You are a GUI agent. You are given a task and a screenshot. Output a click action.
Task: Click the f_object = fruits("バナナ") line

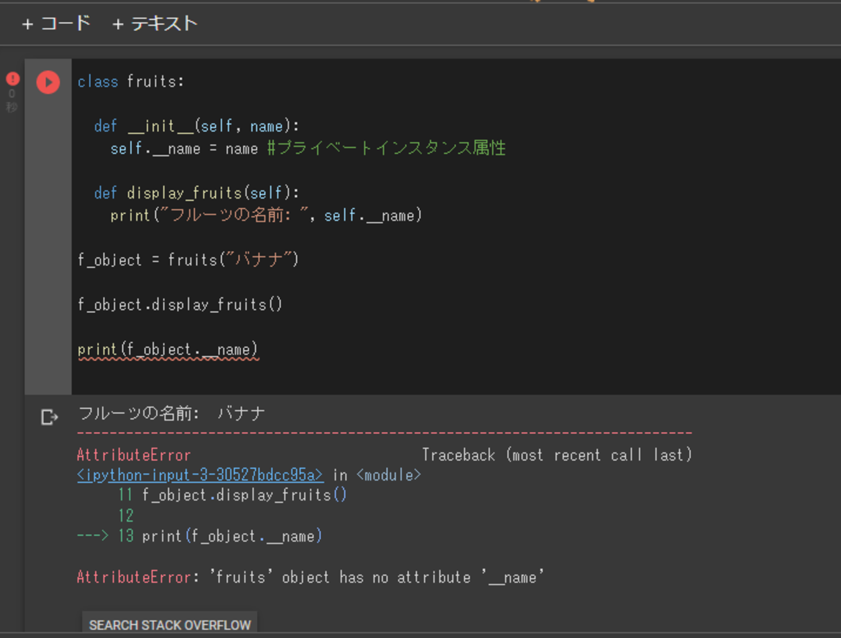pyautogui.click(x=188, y=260)
